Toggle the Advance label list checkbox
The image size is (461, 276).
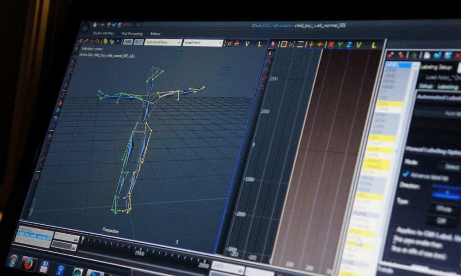pos(406,174)
